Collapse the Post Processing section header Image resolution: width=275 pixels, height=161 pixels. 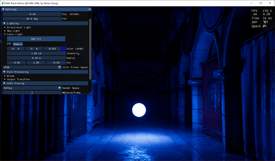45,72
